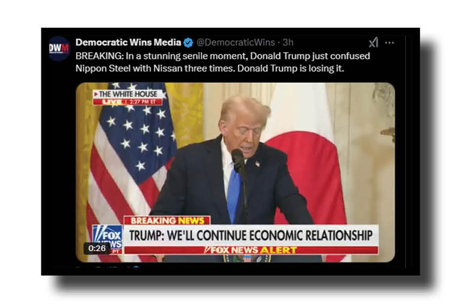This screenshot has width=453, height=306.
Task: Play the Trump press conference video
Action: 235,173
